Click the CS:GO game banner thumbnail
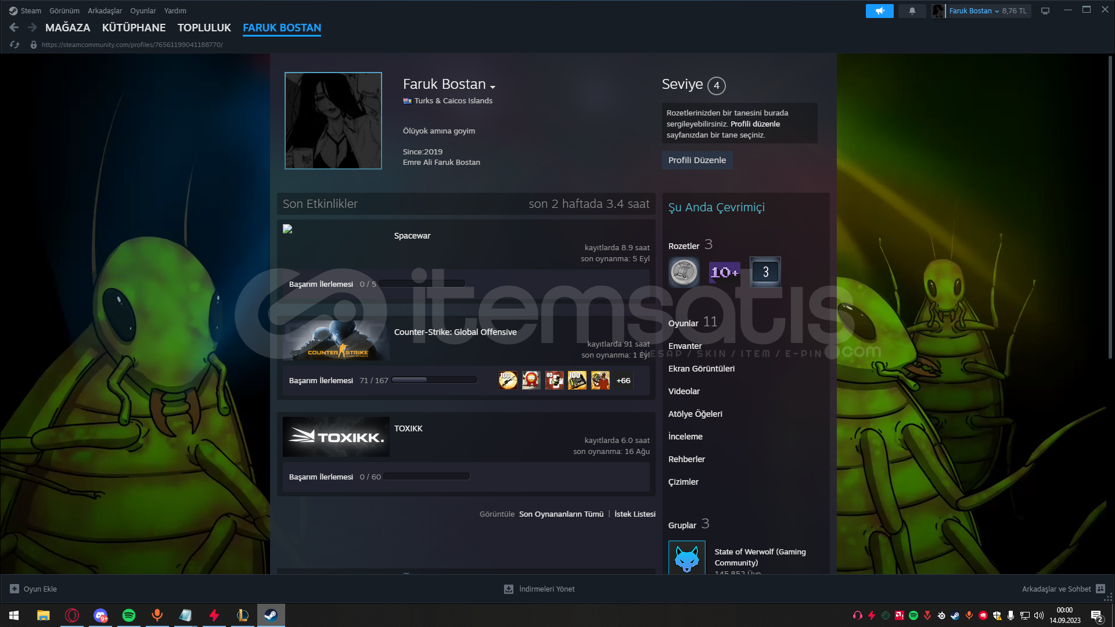1115x627 pixels. pyautogui.click(x=336, y=341)
